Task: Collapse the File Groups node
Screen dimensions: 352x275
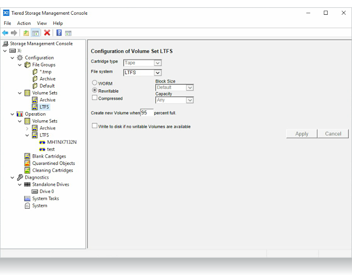Action: point(20,65)
